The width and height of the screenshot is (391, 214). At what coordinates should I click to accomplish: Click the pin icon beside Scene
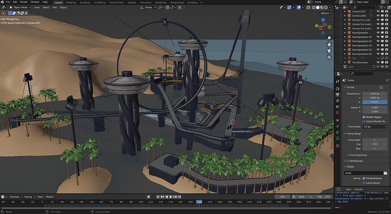pyautogui.click(x=387, y=80)
